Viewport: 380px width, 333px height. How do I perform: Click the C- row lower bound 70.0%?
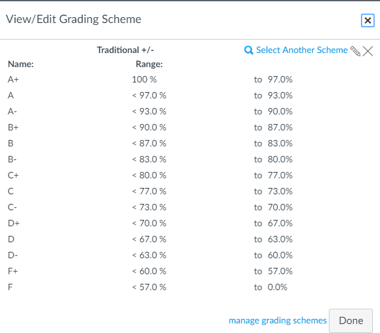pos(280,207)
